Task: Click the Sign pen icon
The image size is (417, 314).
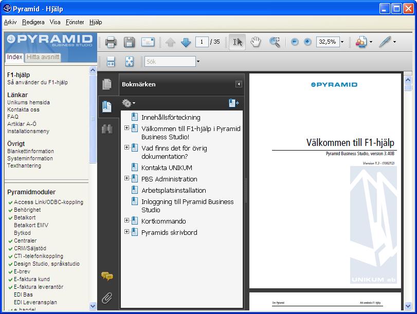Action: (385, 42)
